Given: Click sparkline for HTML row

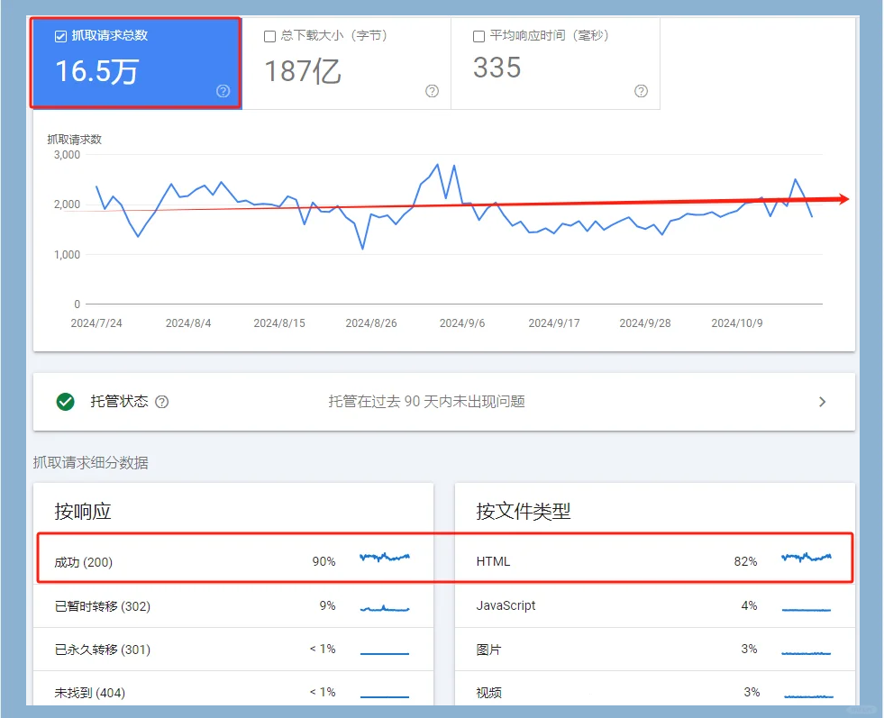Looking at the screenshot, I should [807, 558].
